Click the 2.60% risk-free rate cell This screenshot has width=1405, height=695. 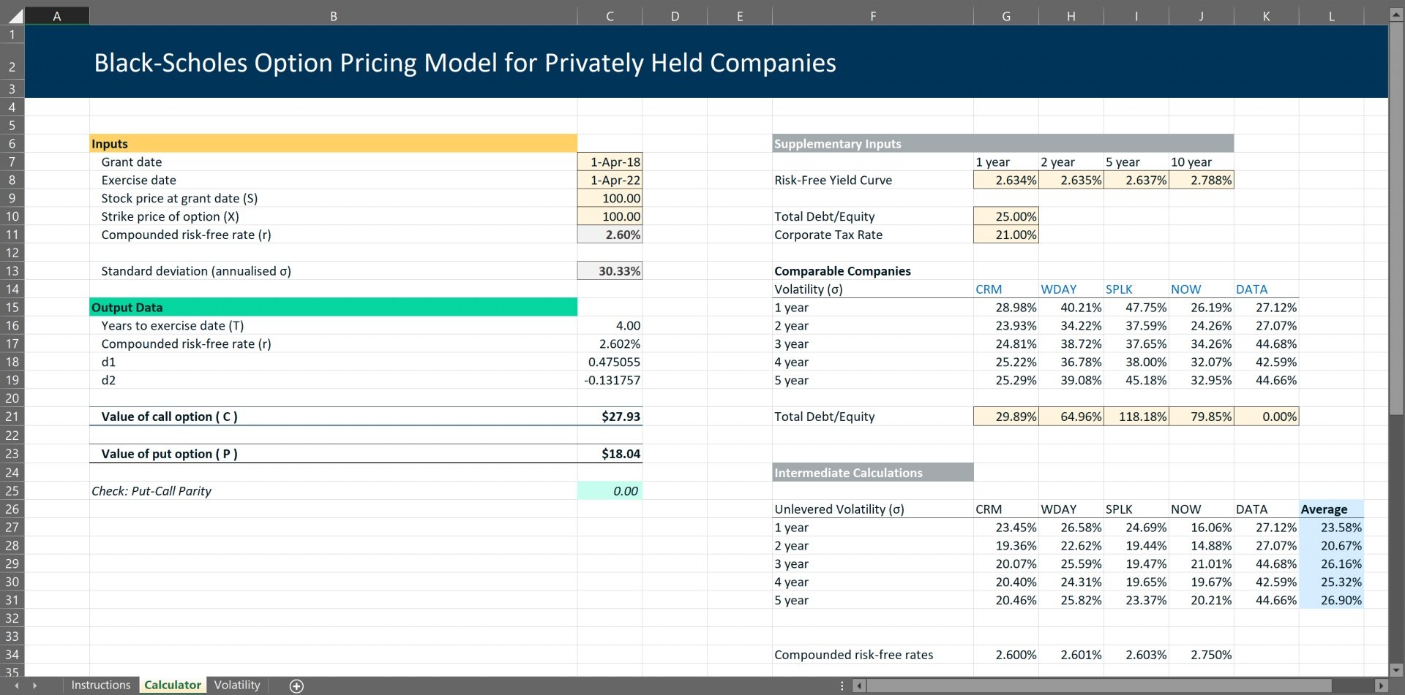point(610,235)
